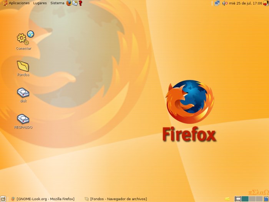Launch Firefox from the top panel
Viewport: 269px width, 202px height.
(x=69, y=3)
